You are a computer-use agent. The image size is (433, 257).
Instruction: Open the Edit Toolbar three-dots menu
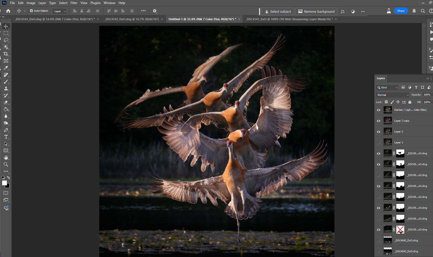click(6, 172)
